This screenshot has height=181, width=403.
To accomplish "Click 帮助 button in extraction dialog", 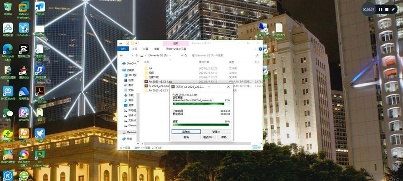I will point(224,138).
